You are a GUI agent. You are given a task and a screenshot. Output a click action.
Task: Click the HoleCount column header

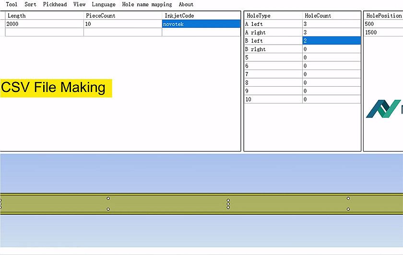pos(332,16)
